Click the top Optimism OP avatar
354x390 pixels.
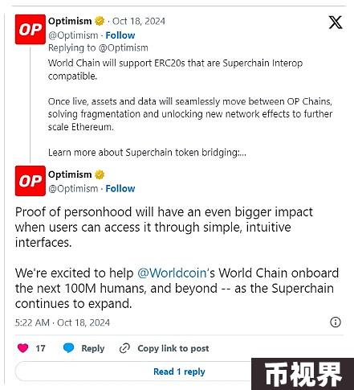31,30
